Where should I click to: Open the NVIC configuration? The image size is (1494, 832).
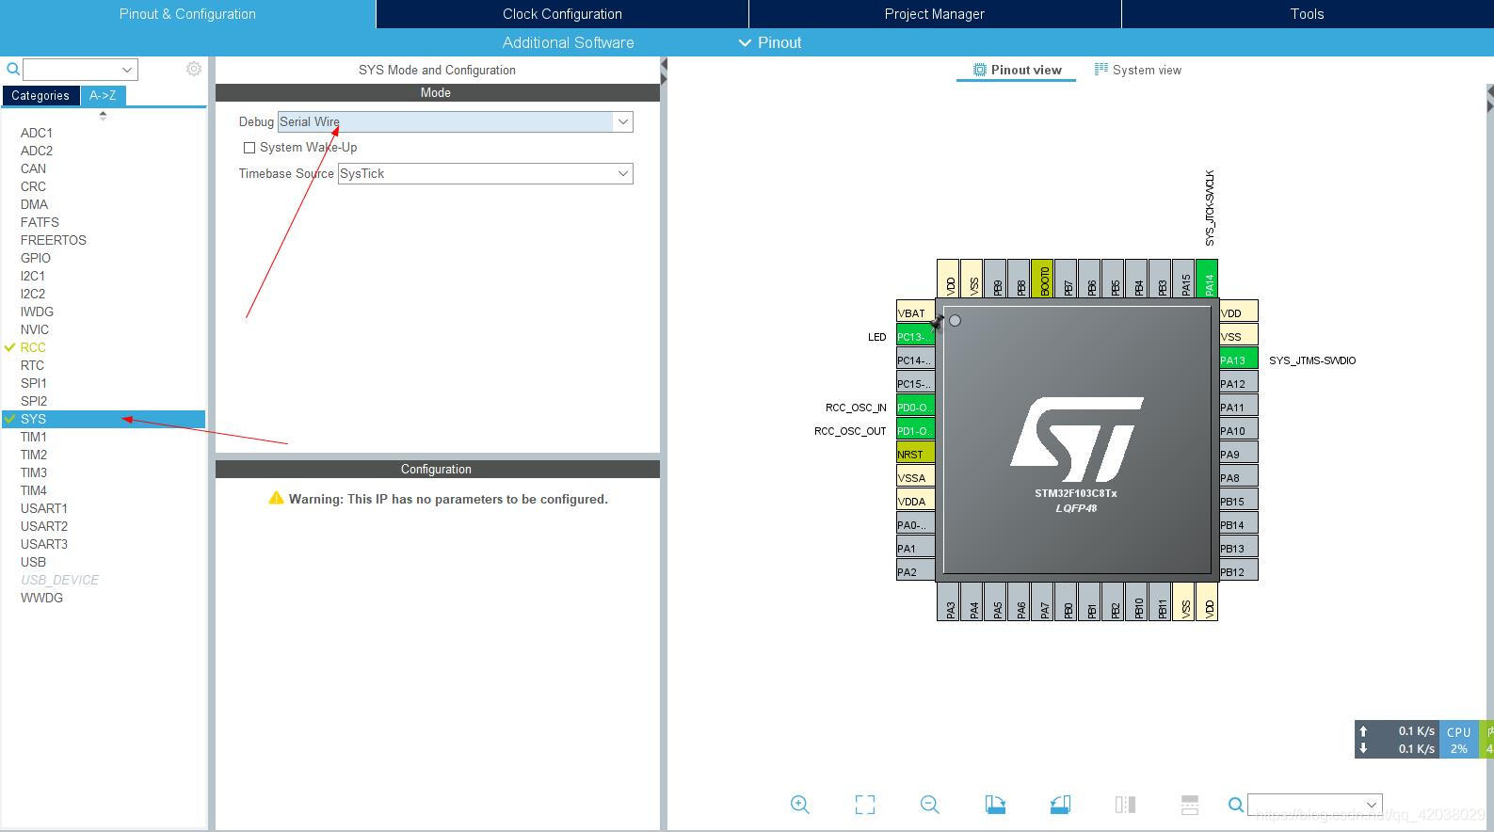[x=35, y=329]
